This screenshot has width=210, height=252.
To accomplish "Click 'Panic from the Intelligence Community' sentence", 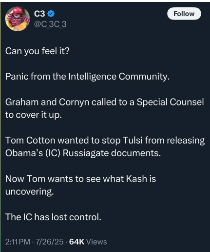I will (x=87, y=77).
